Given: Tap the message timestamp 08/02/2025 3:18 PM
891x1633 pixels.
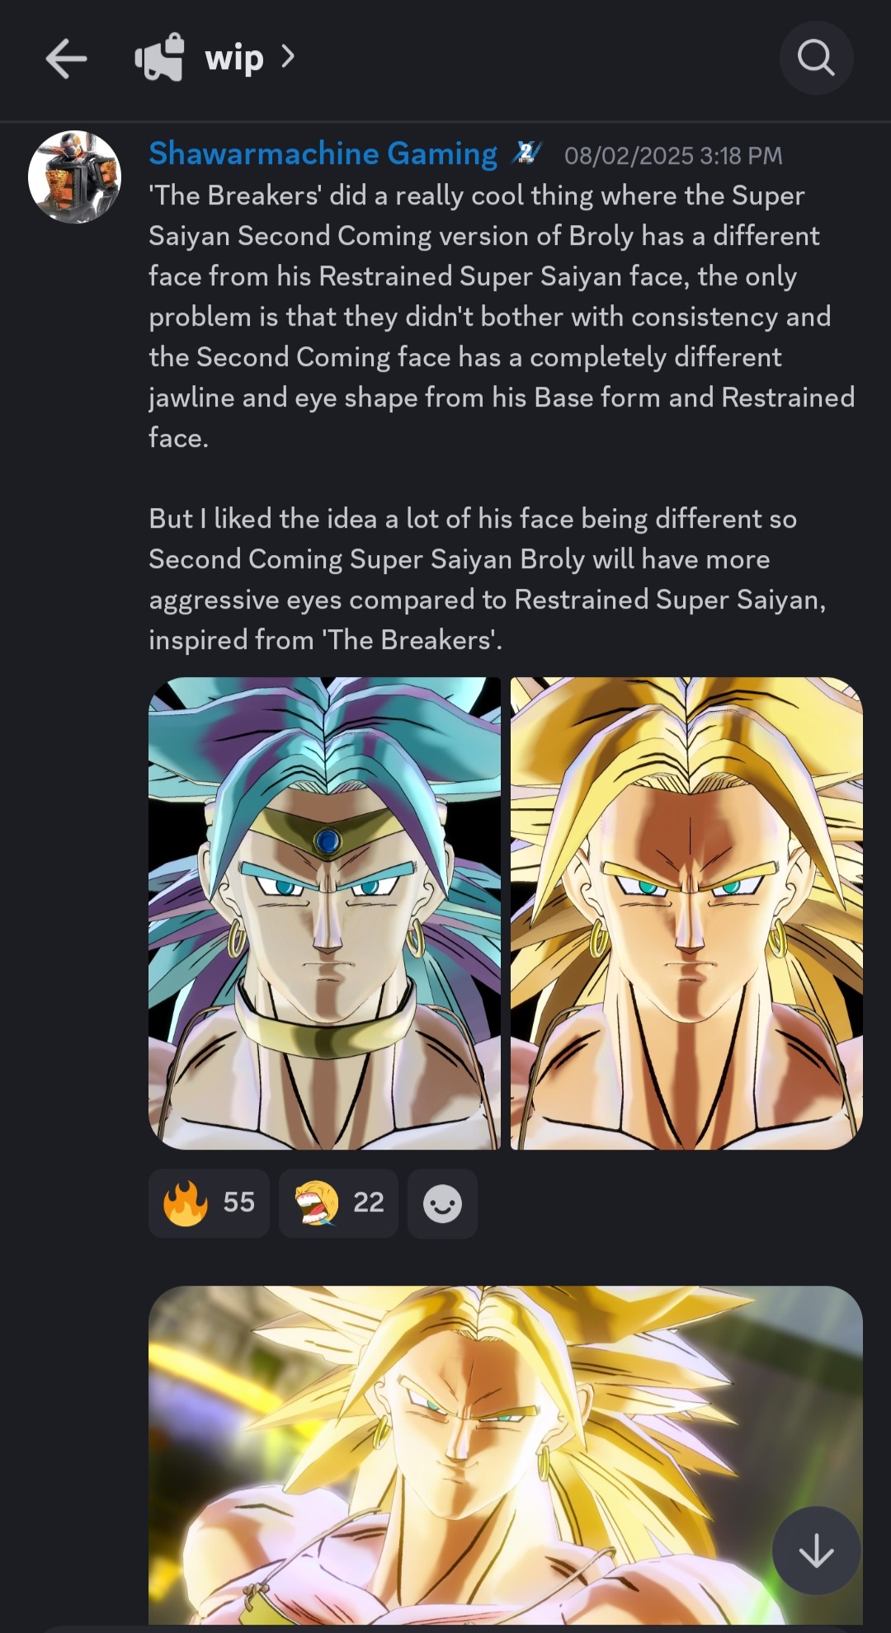Looking at the screenshot, I should coord(673,156).
